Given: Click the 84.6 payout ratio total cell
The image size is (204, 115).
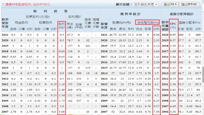Looking at the screenshot, I should pos(198,106).
